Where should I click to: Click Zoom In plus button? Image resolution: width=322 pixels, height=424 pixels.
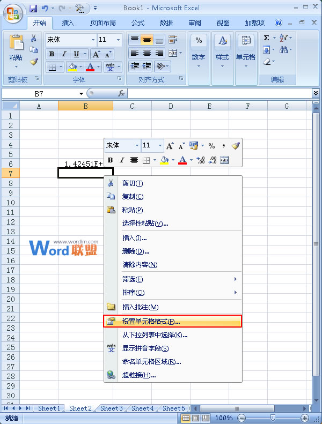click(x=305, y=418)
